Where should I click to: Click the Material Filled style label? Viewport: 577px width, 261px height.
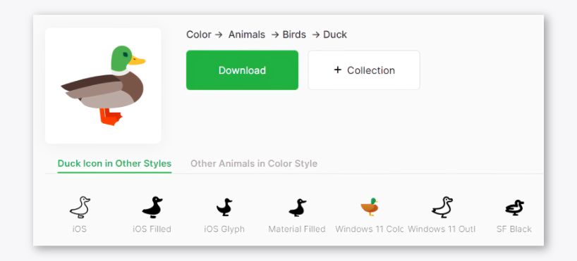click(x=297, y=229)
